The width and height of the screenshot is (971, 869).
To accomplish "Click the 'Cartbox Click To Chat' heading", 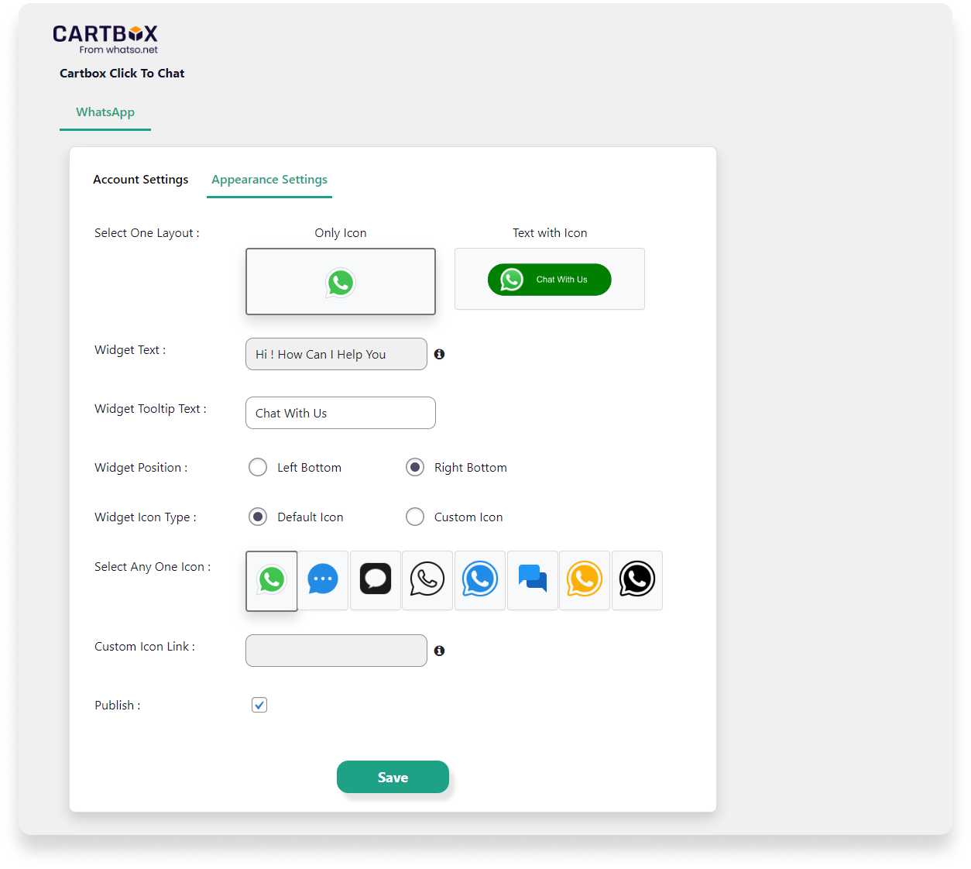I will (x=122, y=73).
